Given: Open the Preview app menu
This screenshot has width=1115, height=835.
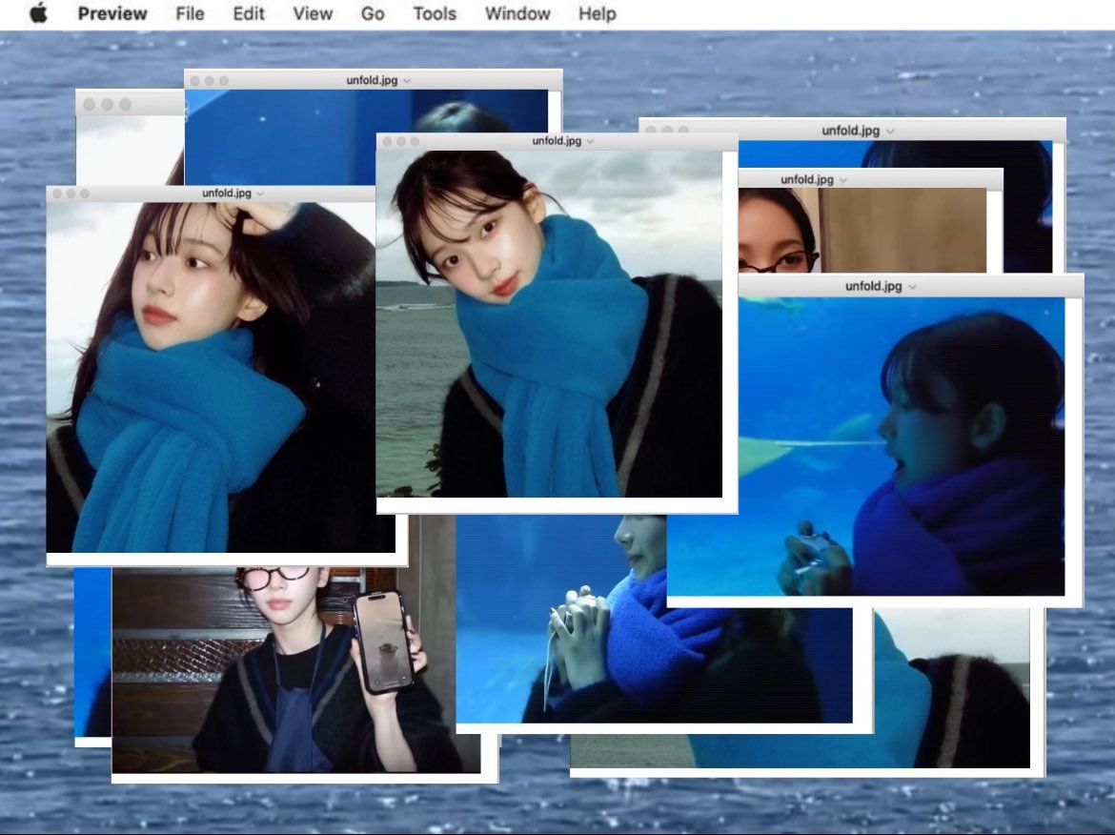Looking at the screenshot, I should click(x=112, y=13).
